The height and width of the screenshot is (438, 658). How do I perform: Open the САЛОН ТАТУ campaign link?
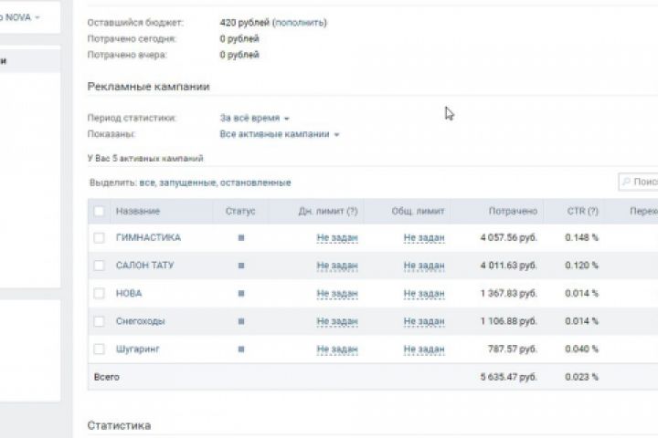tap(145, 266)
